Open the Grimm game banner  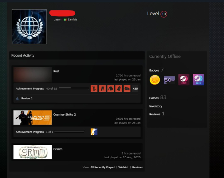[32, 152]
